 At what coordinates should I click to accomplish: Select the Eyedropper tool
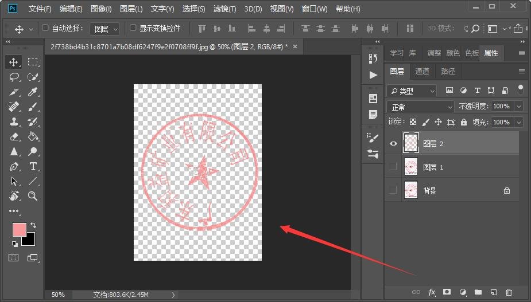pyautogui.click(x=33, y=92)
